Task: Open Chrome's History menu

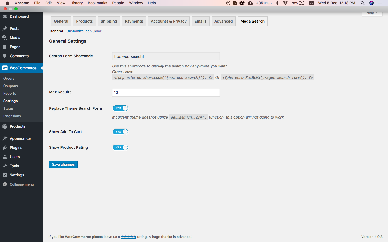Action: tap(77, 3)
